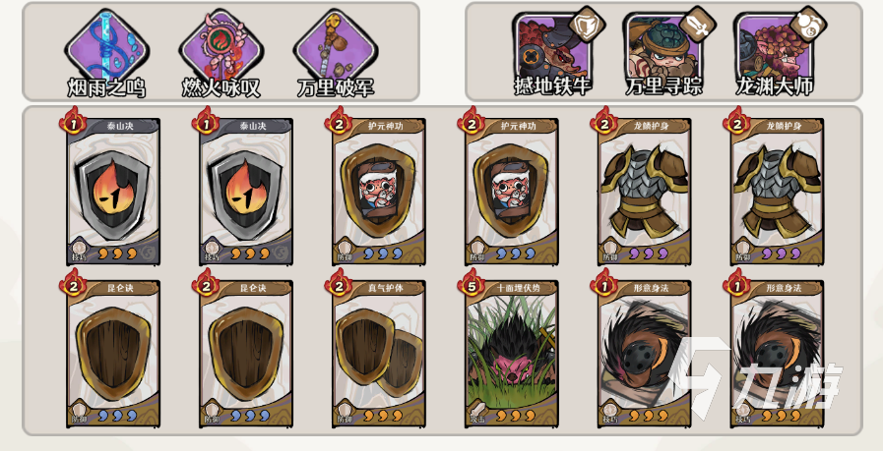Pick the first 泰山决 flame shield card

click(x=113, y=192)
